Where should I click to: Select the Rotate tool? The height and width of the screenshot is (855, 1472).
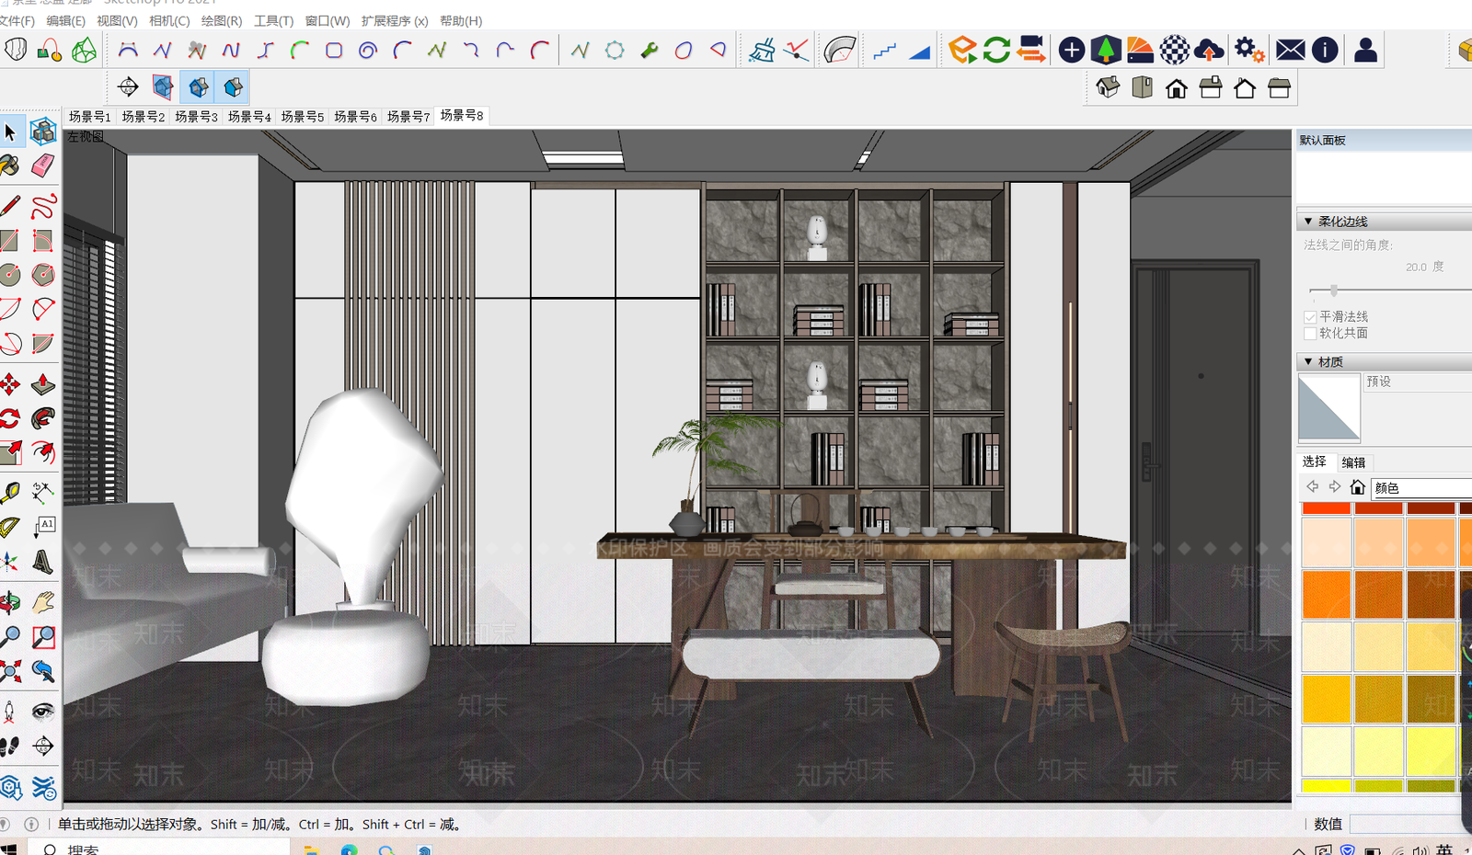(10, 418)
